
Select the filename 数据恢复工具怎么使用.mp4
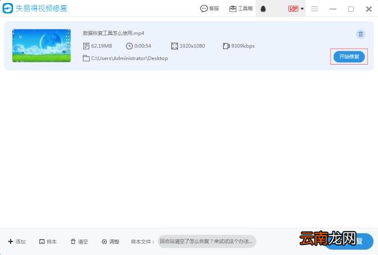(x=113, y=33)
